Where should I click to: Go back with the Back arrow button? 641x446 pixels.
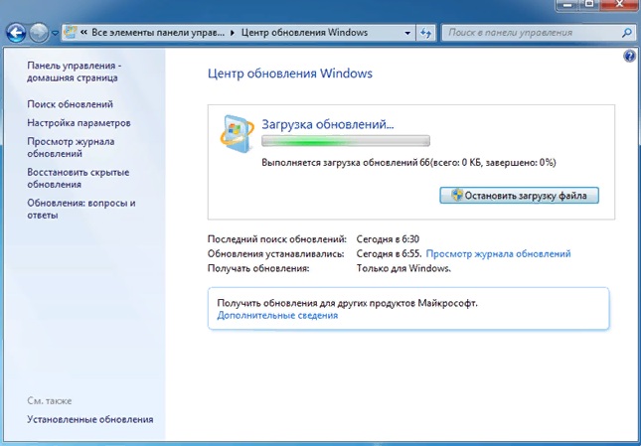click(x=16, y=33)
